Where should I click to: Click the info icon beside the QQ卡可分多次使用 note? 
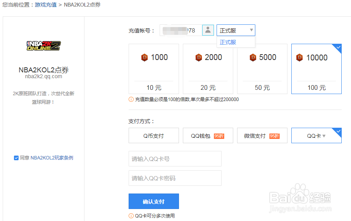pos(131,216)
